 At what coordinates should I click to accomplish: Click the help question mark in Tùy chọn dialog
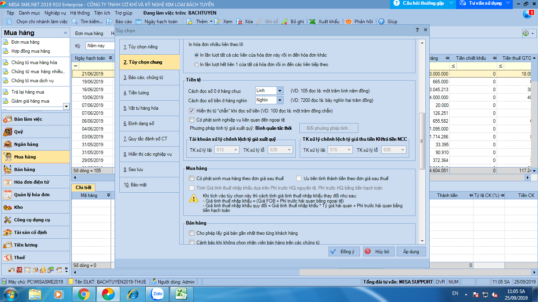(417, 30)
